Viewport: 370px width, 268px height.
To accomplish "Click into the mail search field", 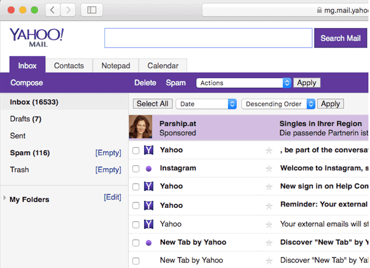I will [x=208, y=38].
